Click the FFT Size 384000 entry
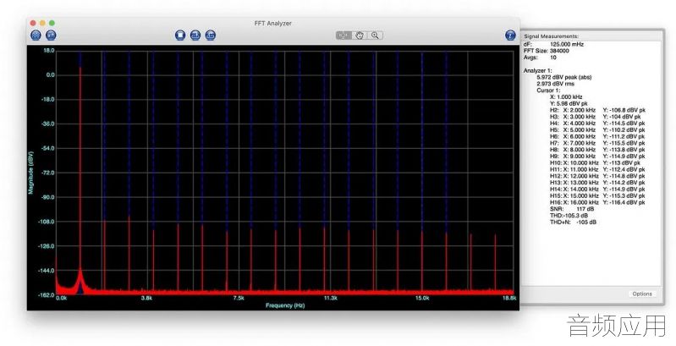Viewport: 676px width, 346px height. pos(546,51)
